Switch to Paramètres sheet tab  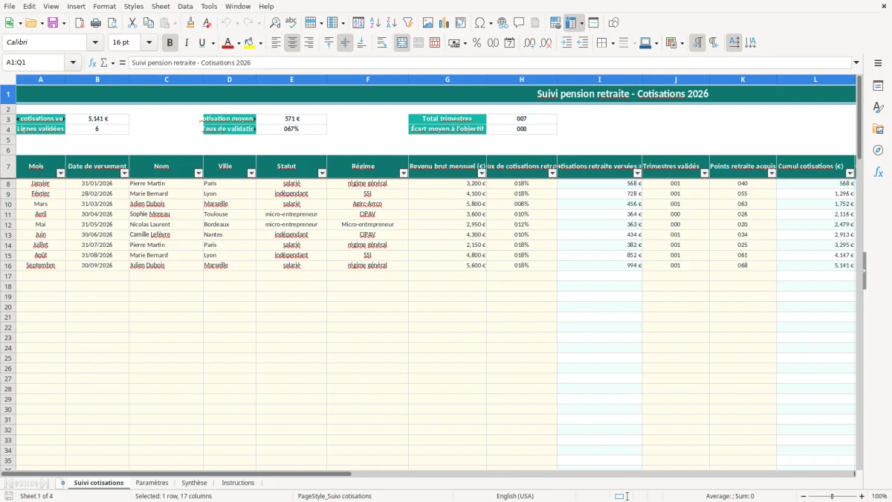(x=152, y=483)
